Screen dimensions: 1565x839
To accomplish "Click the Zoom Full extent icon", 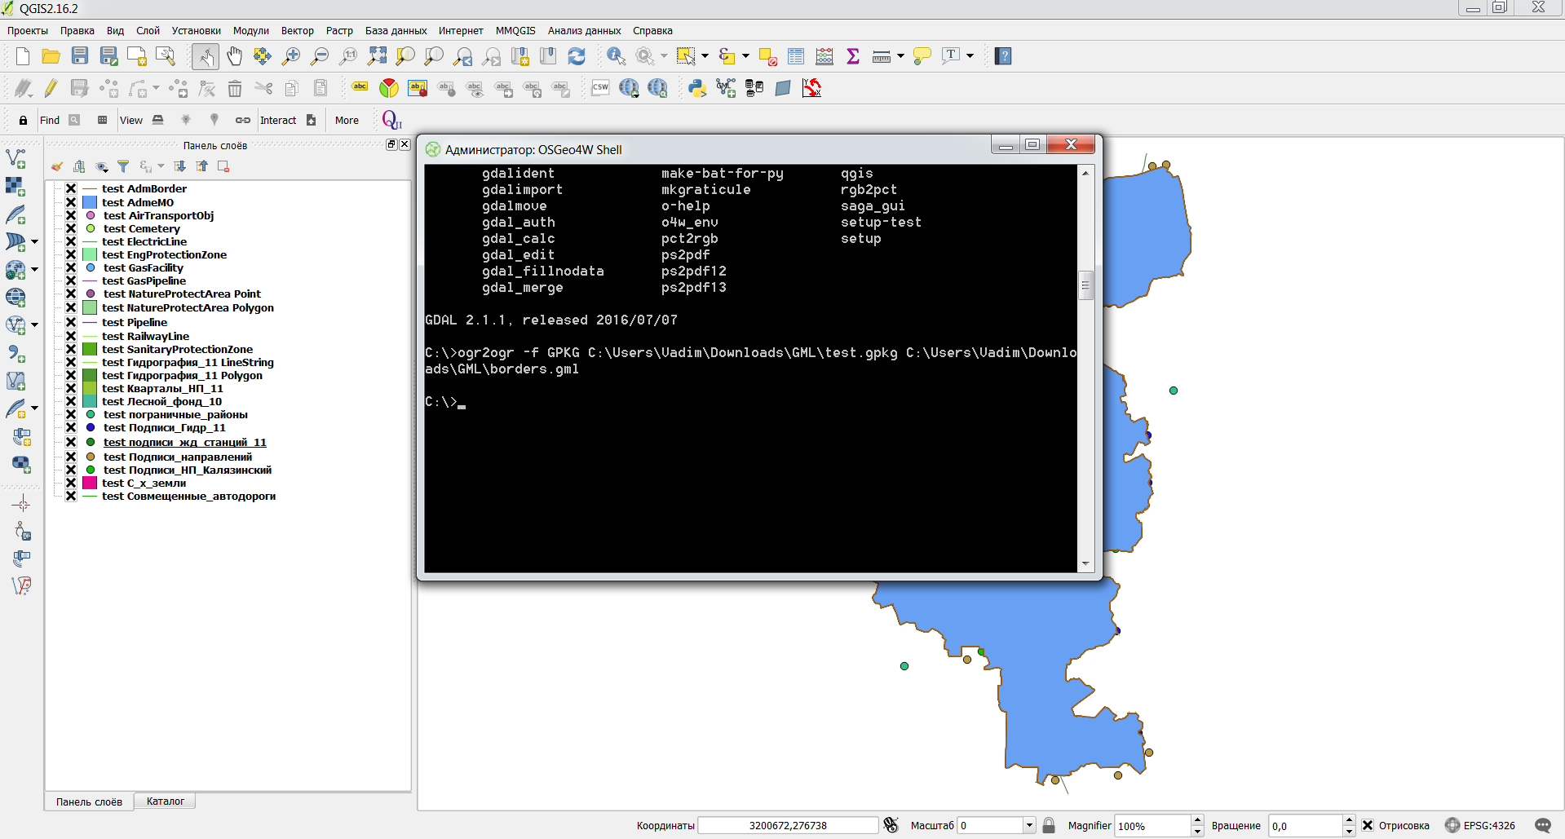I will click(x=377, y=56).
